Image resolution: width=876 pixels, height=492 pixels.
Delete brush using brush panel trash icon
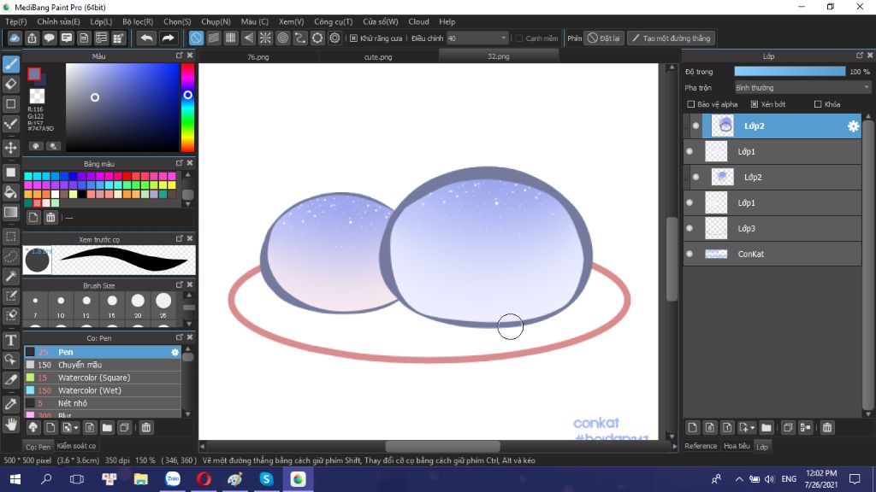[145, 427]
